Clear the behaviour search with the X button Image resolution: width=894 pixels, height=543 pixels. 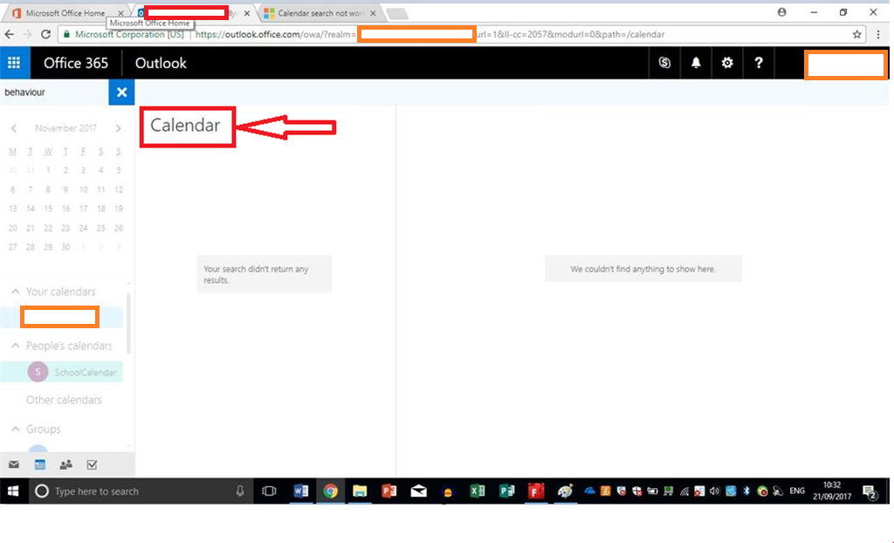point(121,93)
